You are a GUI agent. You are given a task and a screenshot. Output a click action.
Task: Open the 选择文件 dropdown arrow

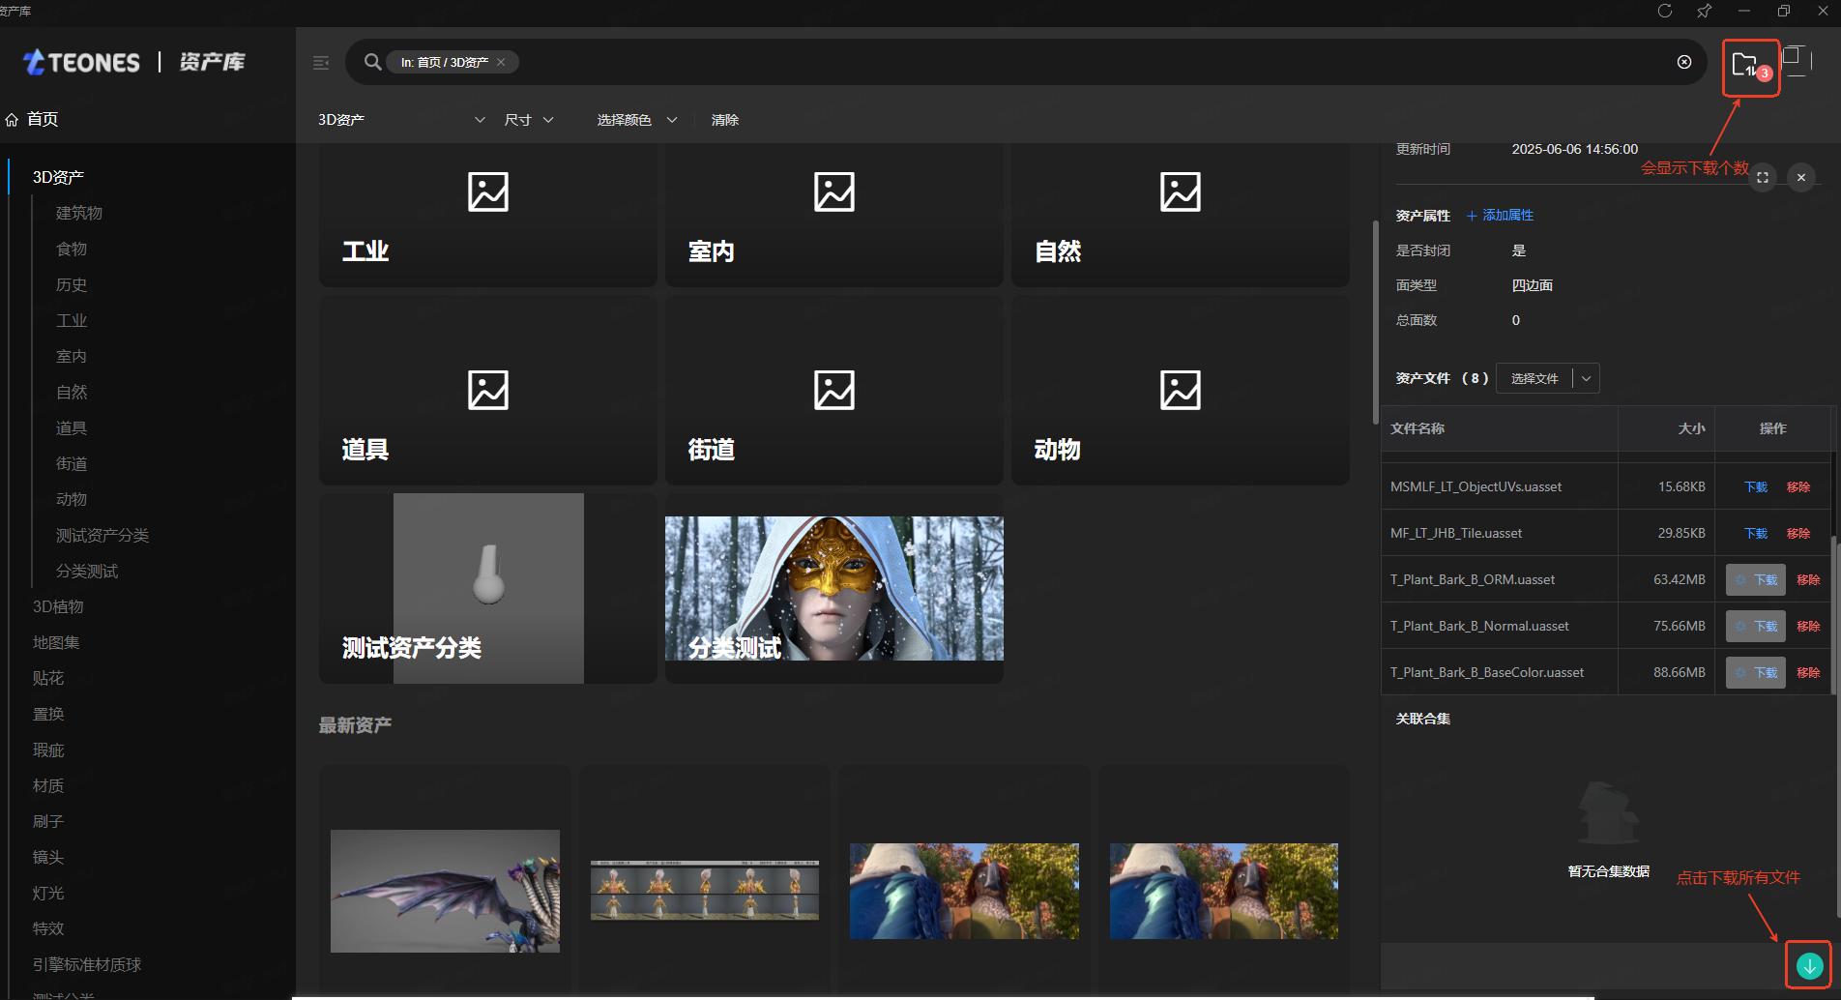tap(1586, 378)
